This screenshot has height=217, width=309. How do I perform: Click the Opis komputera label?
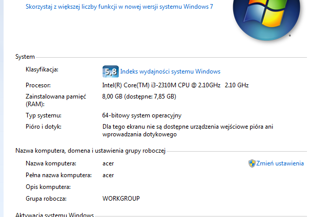pyautogui.click(x=48, y=187)
